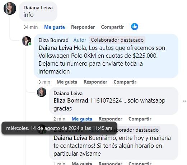This screenshot has height=165, width=187.
Task: Click the '3 min' timestamp
Action: pyautogui.click(x=44, y=82)
